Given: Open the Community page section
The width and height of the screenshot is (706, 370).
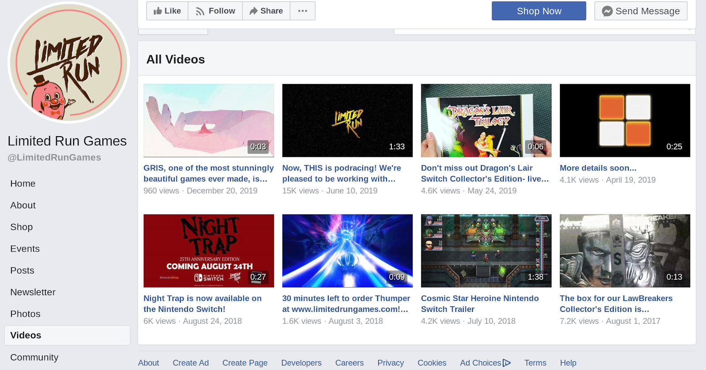Looking at the screenshot, I should 34,357.
